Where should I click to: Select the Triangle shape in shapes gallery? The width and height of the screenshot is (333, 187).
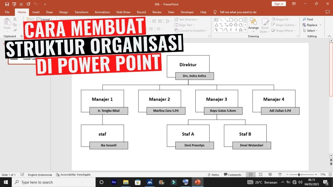tap(216, 25)
